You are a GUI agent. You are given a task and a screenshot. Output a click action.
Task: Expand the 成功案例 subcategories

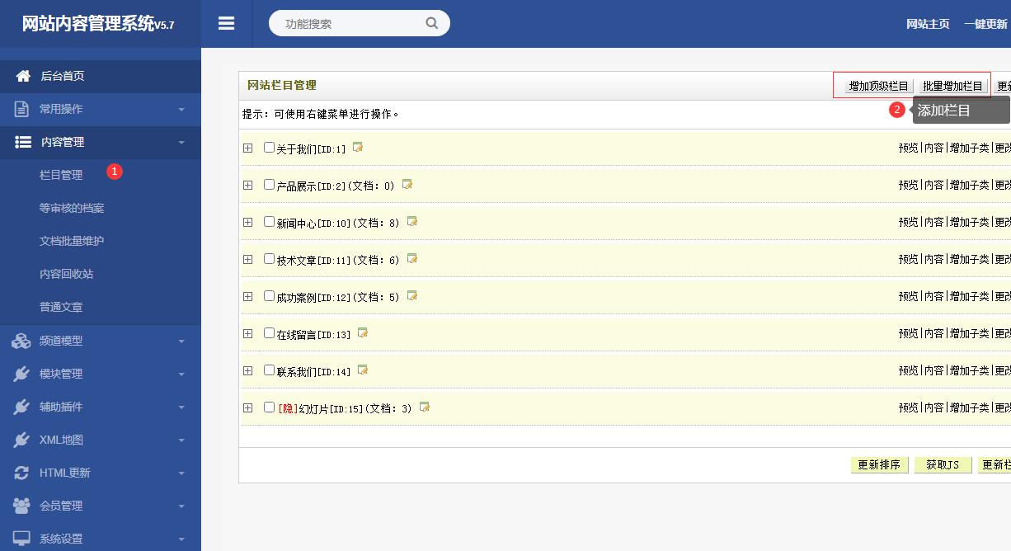pos(247,297)
